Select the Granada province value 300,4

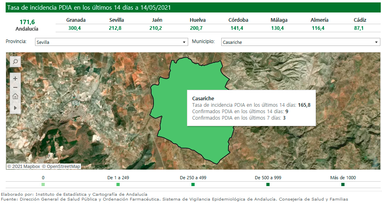pyautogui.click(x=76, y=28)
